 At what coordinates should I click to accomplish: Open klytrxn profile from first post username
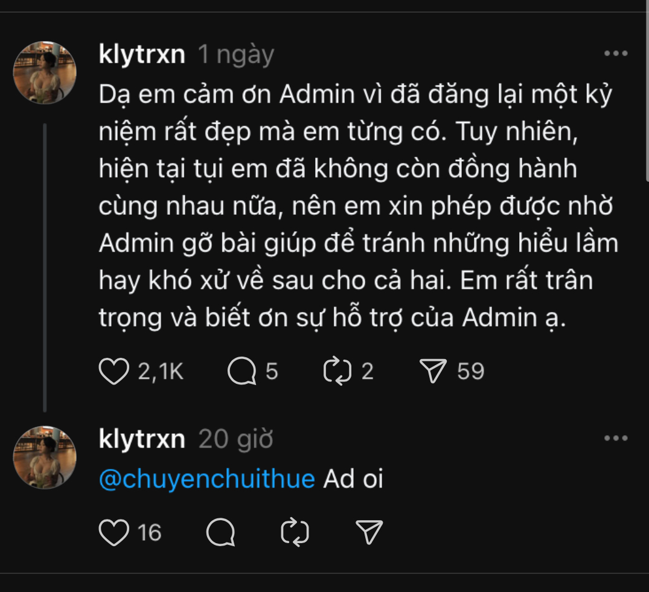141,55
